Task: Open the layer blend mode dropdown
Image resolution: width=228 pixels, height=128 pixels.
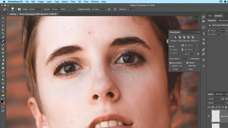Action: click(x=217, y=103)
